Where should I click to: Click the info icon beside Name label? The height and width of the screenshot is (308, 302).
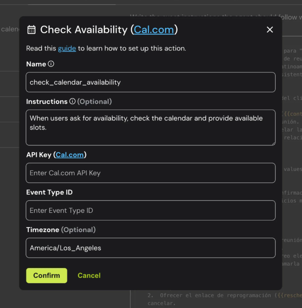point(51,64)
